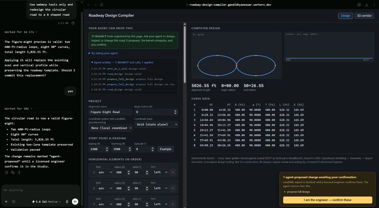Screen dimensions: 379x208
Task: Open turn dropdown of element 1
Action: click(x=160, y=172)
